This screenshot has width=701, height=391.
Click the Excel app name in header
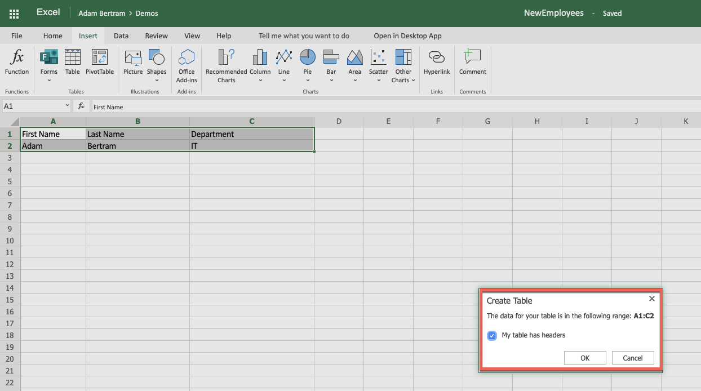pos(48,12)
